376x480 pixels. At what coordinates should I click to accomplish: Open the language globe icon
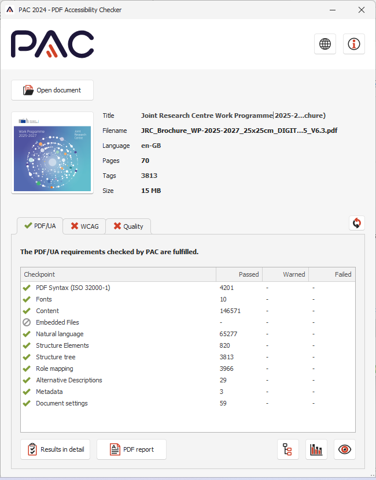325,44
